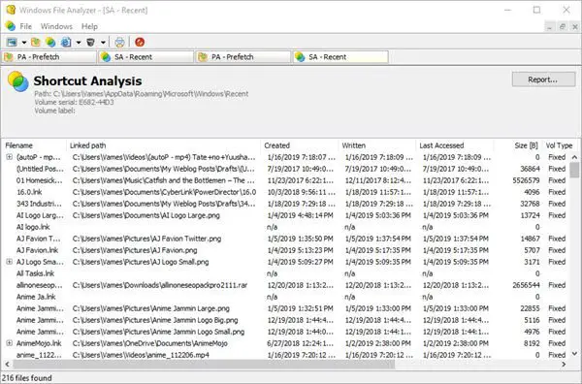The width and height of the screenshot is (582, 384).
Task: Select the Anime Ja.lnk row
Action: (286, 297)
